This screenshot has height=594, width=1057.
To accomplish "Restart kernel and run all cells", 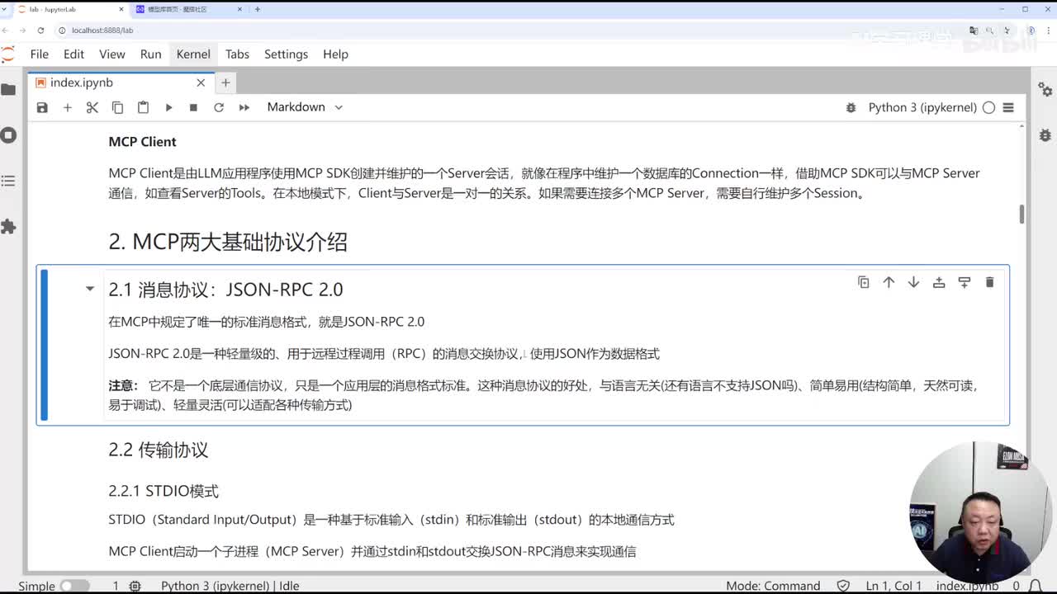I will click(x=244, y=107).
